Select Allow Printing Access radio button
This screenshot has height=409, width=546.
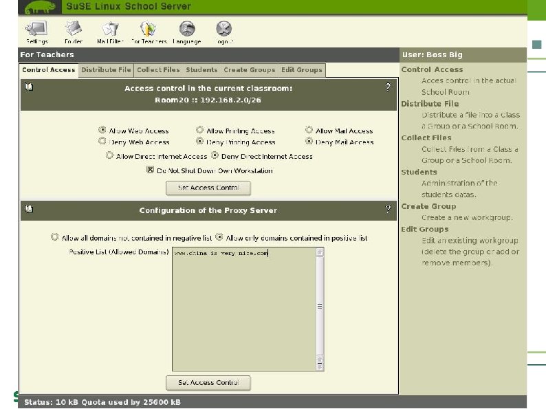tap(199, 130)
